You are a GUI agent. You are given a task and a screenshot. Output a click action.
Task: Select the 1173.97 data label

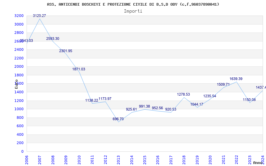[x=105, y=99]
